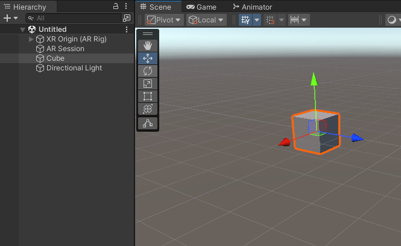This screenshot has width=401, height=246.
Task: Select the Rect tool
Action: click(148, 96)
